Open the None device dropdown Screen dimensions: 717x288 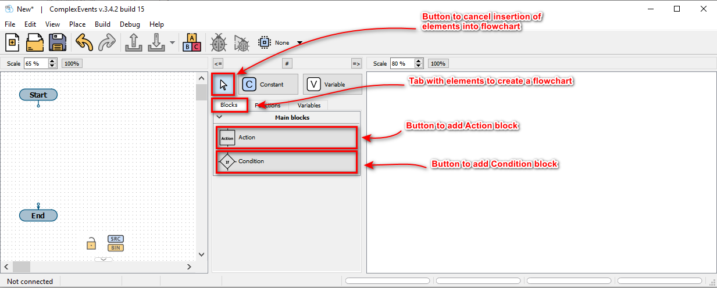pos(299,43)
